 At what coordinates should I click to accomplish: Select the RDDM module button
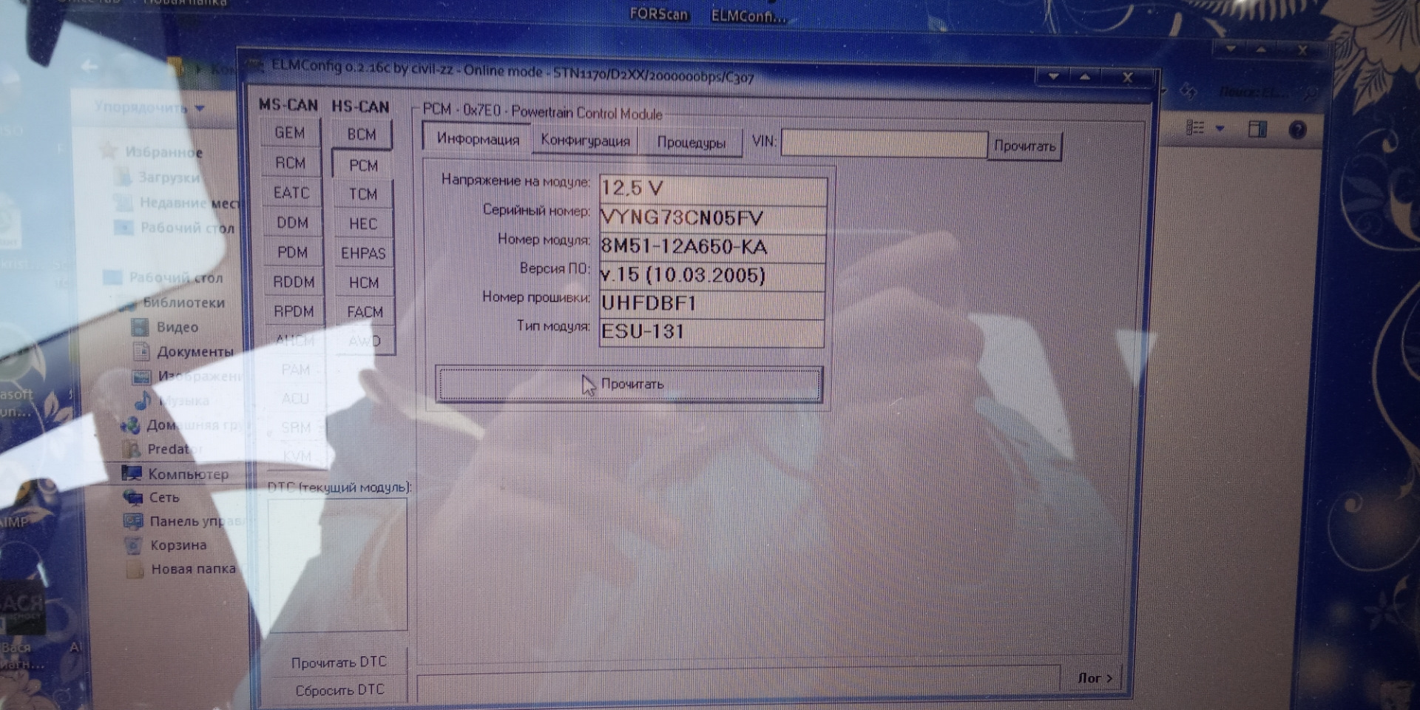[x=294, y=282]
